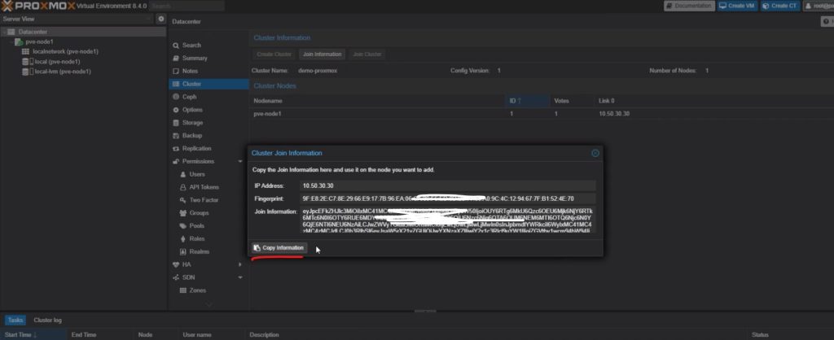Viewport: 834px width, 340px height.
Task: Close the Cluster Join Information dialog
Action: pyautogui.click(x=595, y=153)
